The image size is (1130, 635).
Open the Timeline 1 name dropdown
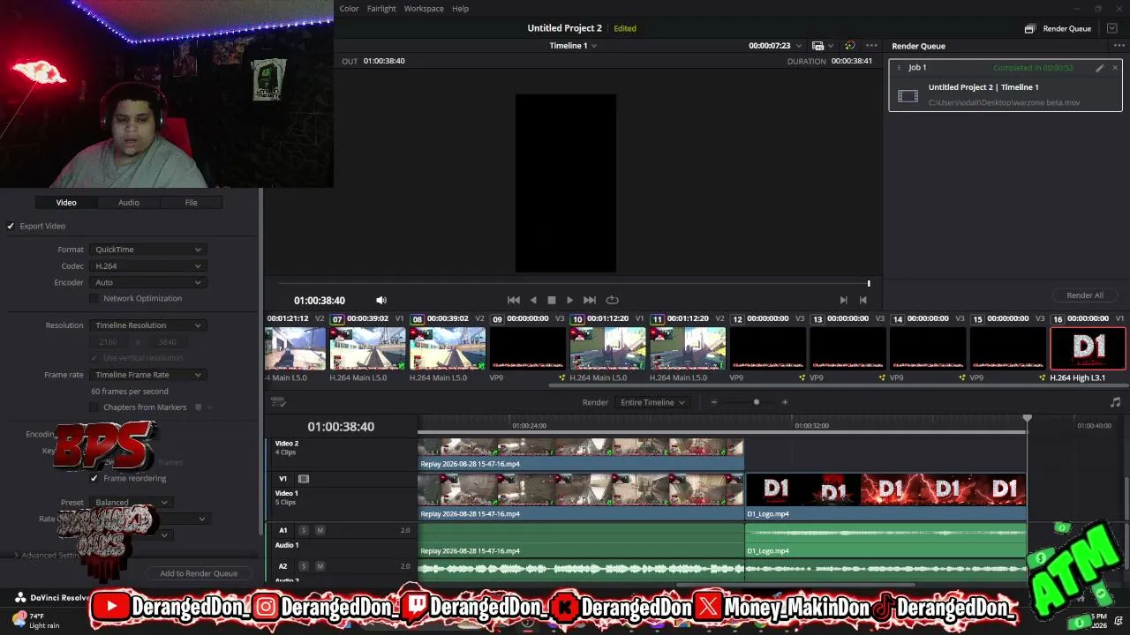573,46
